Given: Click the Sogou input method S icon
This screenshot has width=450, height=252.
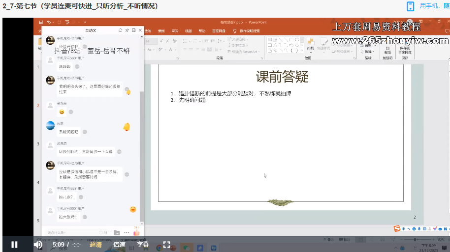Looking at the screenshot, I should 397,228.
